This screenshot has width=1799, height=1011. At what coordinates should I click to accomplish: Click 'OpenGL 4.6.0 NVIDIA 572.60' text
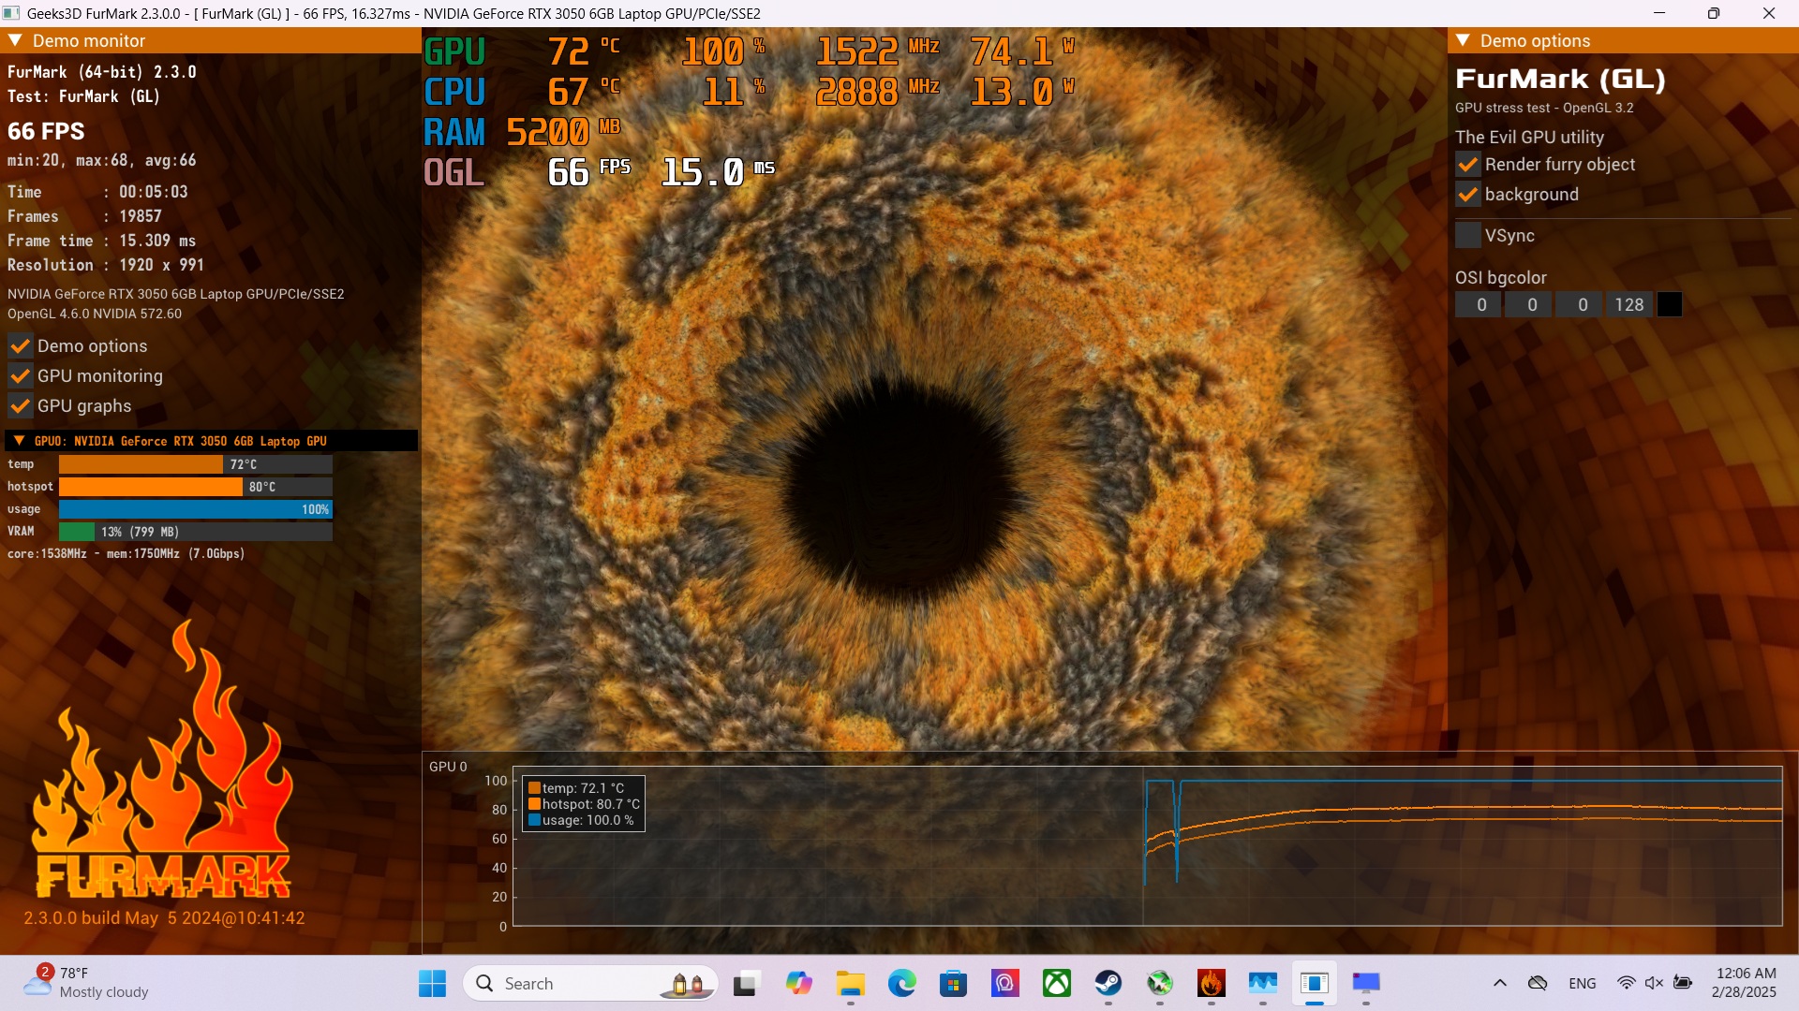(95, 314)
